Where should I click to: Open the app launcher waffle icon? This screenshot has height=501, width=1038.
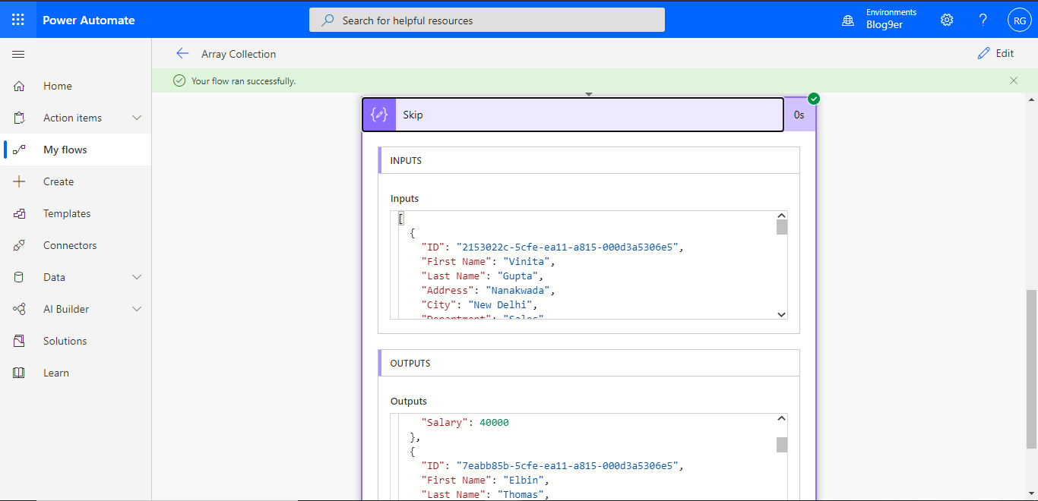tap(18, 20)
